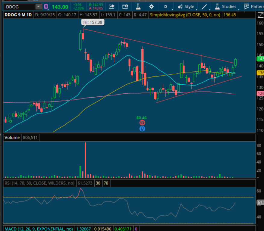The image size is (264, 231).
Task: Click the L: 139.1 low value
Action: 108,15
